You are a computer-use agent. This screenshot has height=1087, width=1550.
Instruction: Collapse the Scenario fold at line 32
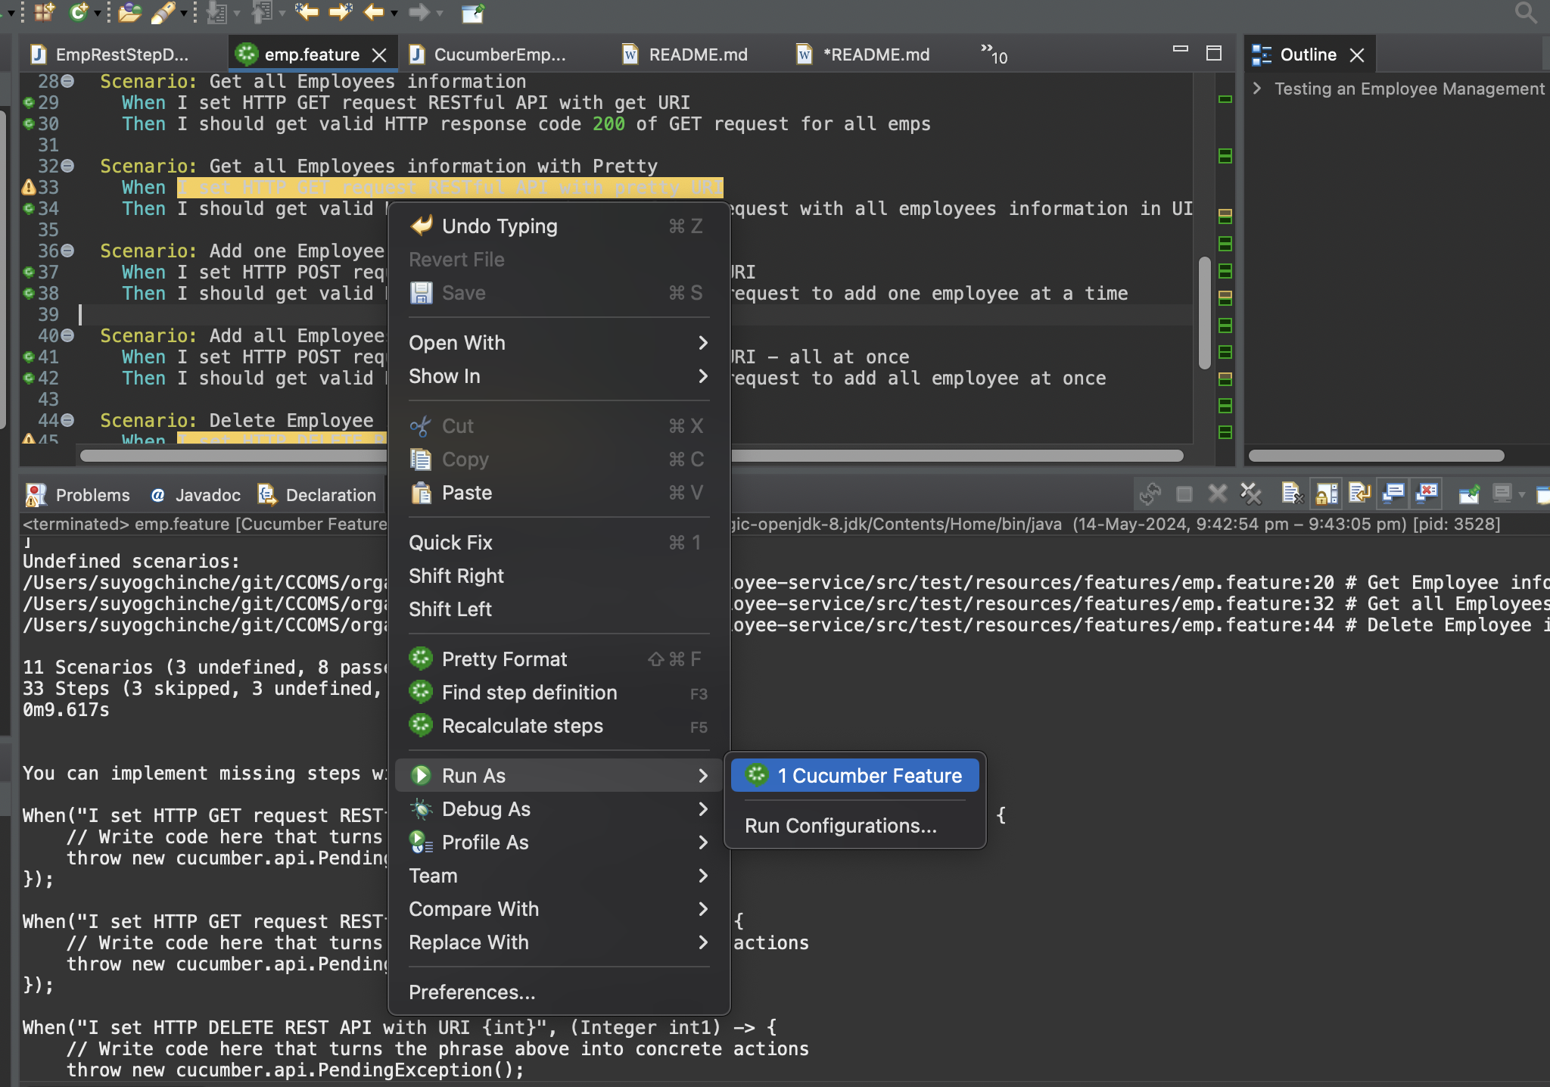pyautogui.click(x=67, y=166)
